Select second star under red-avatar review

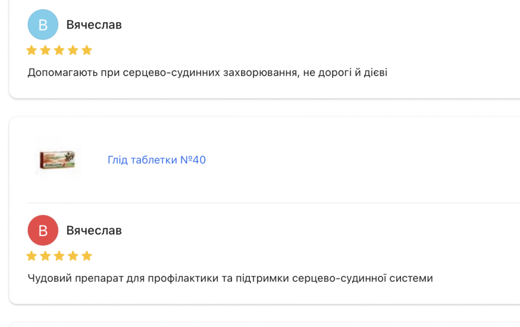pos(45,256)
